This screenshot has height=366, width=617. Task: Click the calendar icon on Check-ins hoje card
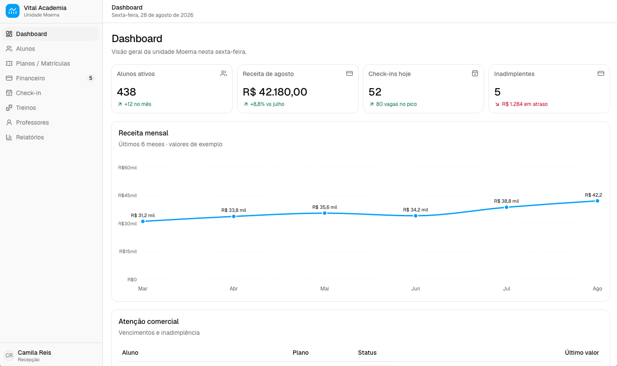click(475, 73)
